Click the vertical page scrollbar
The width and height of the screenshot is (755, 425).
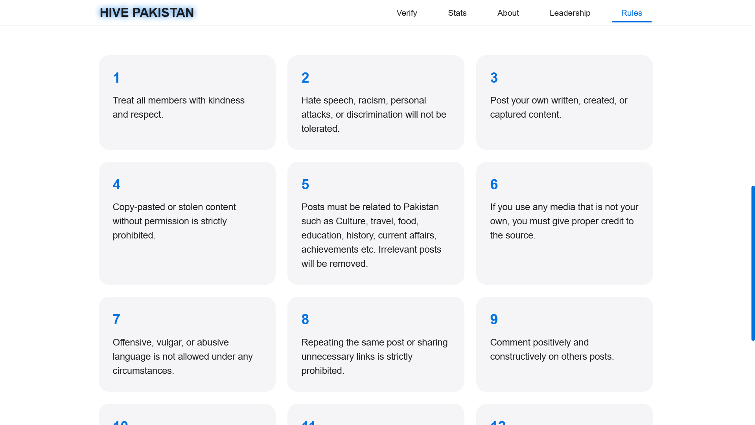point(753,263)
